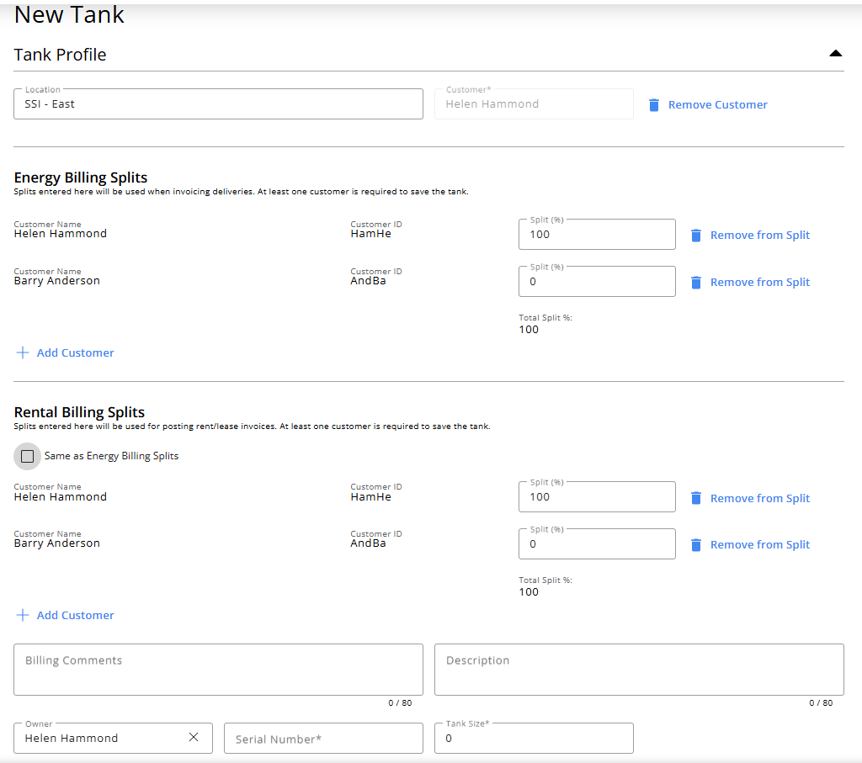Clear the Owner field with X icon
Image resolution: width=862 pixels, height=763 pixels.
194,738
